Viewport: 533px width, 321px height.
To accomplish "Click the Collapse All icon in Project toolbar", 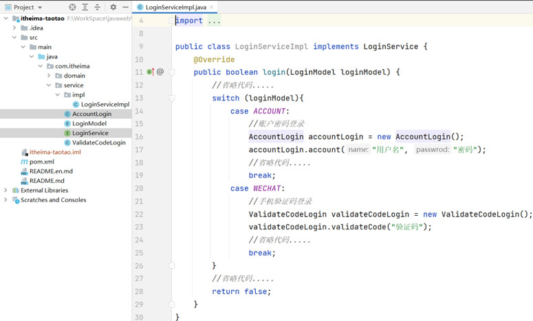I will (97, 7).
